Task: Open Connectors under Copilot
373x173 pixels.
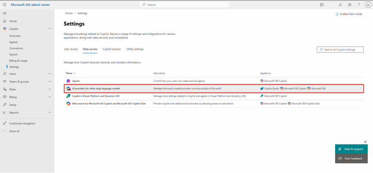Action: coord(16,48)
